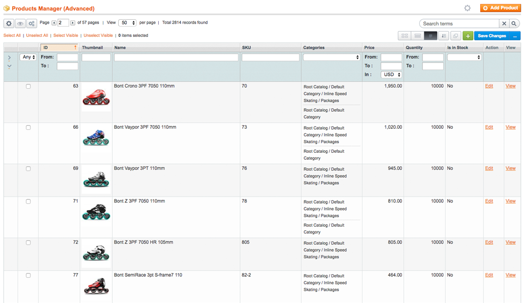
Task: Open the USD currency dropdown
Action: tap(391, 74)
